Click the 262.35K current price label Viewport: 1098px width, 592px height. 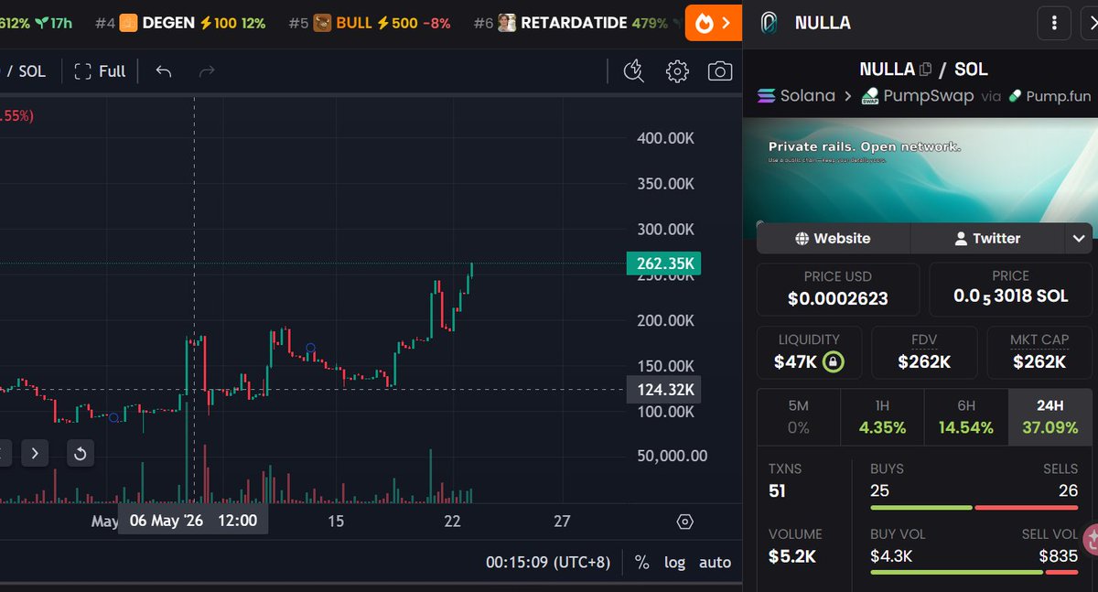[662, 264]
